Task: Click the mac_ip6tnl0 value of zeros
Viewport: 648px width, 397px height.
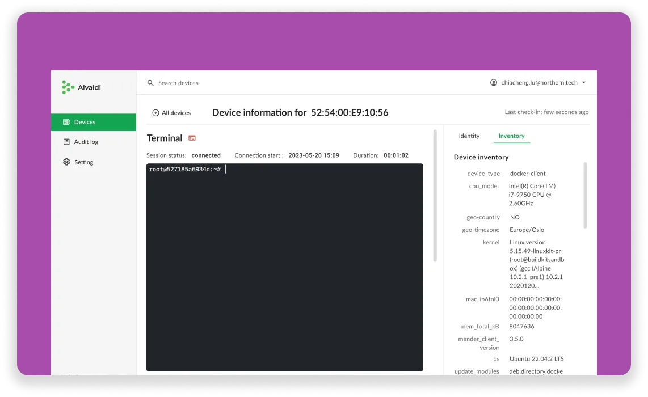Action: click(535, 308)
